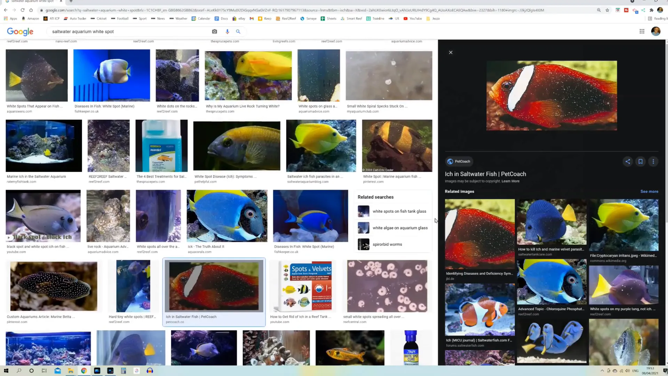Open more options for PetCoach image
The height and width of the screenshot is (376, 668).
pyautogui.click(x=653, y=162)
